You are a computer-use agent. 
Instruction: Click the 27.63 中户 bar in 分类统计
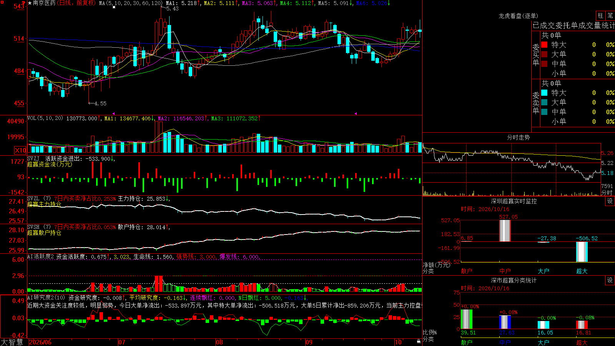[505, 322]
